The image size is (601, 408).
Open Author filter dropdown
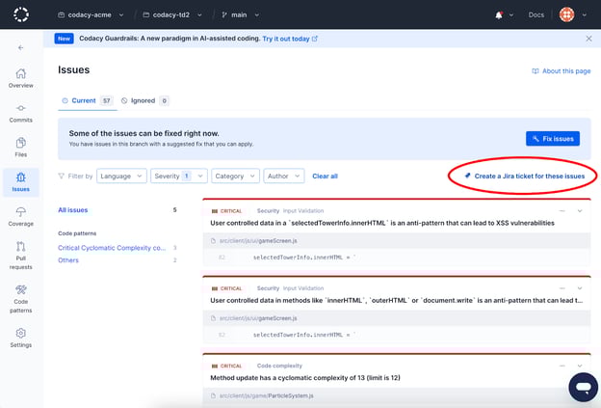tap(284, 177)
